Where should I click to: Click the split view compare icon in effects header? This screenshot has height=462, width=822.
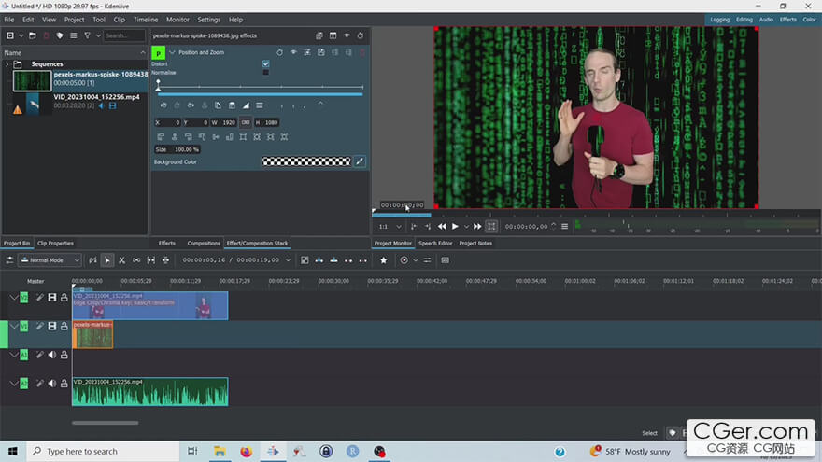pos(333,35)
